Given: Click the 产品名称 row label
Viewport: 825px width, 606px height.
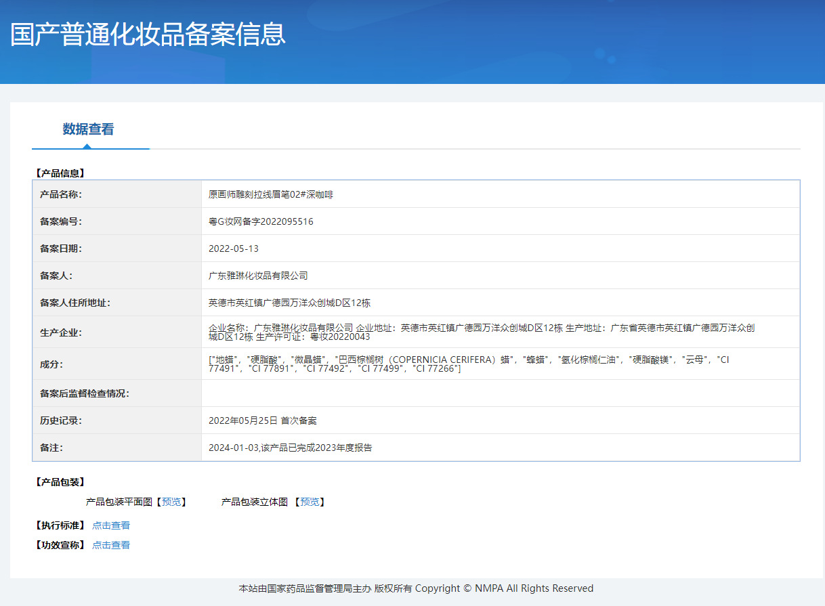Looking at the screenshot, I should point(61,194).
